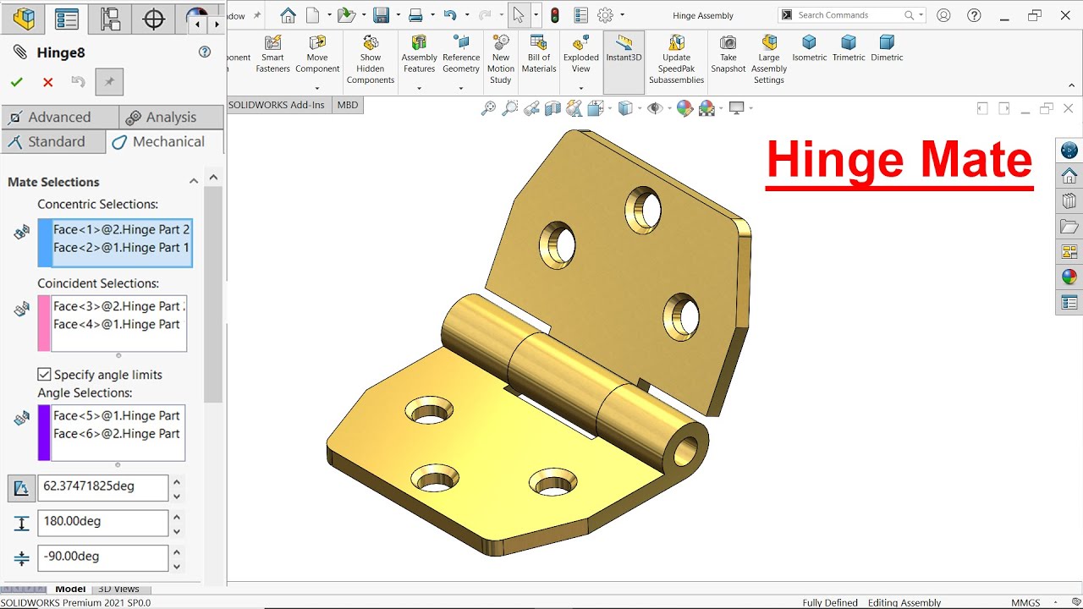Image resolution: width=1083 pixels, height=609 pixels.
Task: Create an Exploded View
Action: click(581, 54)
